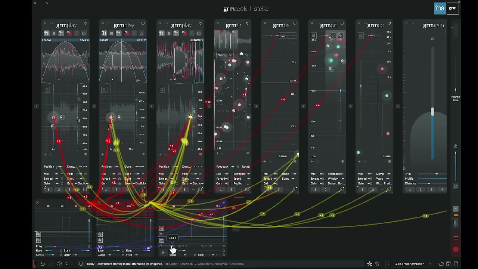The height and width of the screenshot is (269, 478).
Task: Open the list icon in the first grmplay module
Action: (x=86, y=154)
